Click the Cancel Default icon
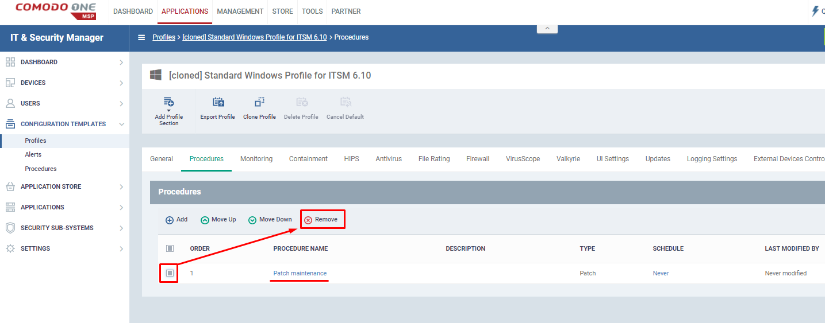Viewport: 825px width, 323px height. 345,102
